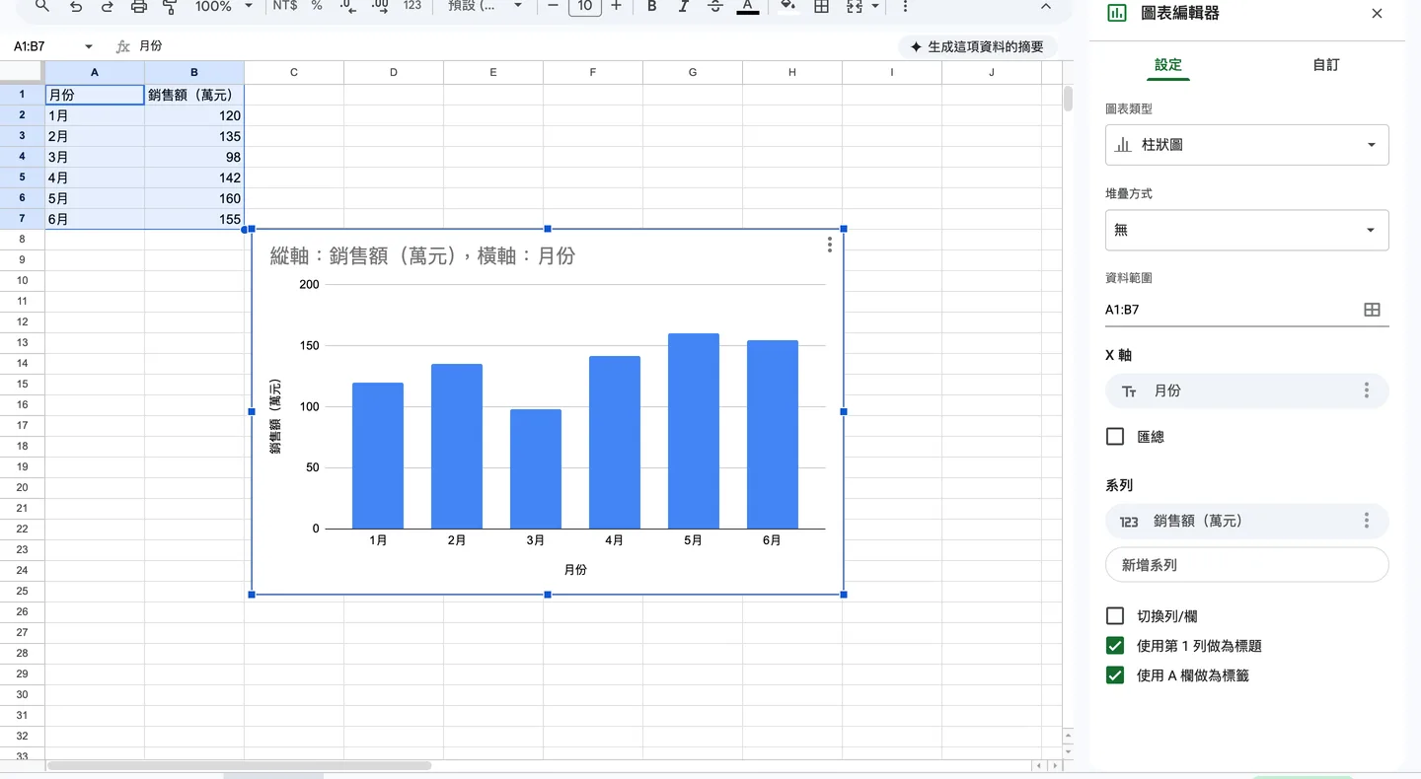Uncheck 使用第 1 列做為標題
The image size is (1421, 779).
1115,646
